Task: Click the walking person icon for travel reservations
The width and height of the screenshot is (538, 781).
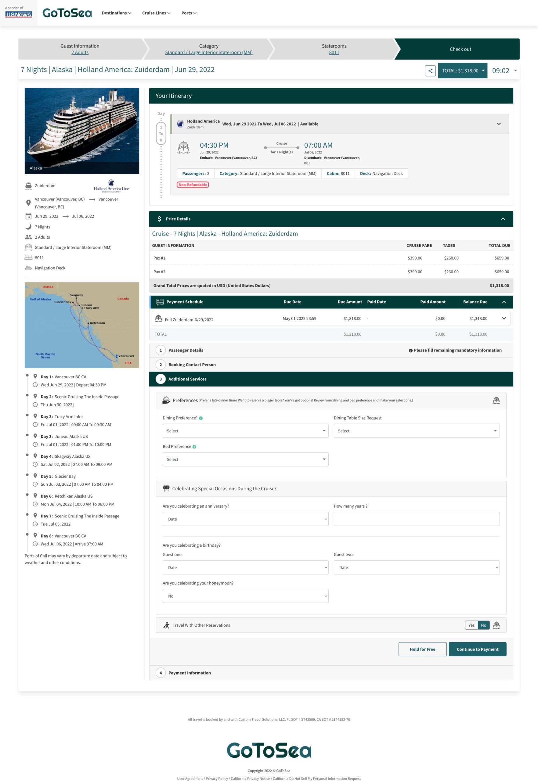Action: click(x=166, y=625)
